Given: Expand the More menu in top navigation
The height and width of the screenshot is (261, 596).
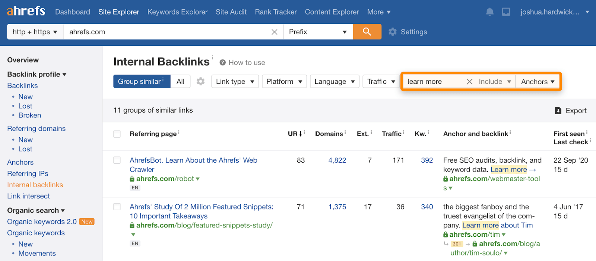Looking at the screenshot, I should coord(379,12).
